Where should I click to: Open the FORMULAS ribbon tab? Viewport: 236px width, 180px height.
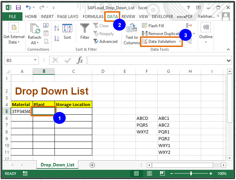pos(93,16)
